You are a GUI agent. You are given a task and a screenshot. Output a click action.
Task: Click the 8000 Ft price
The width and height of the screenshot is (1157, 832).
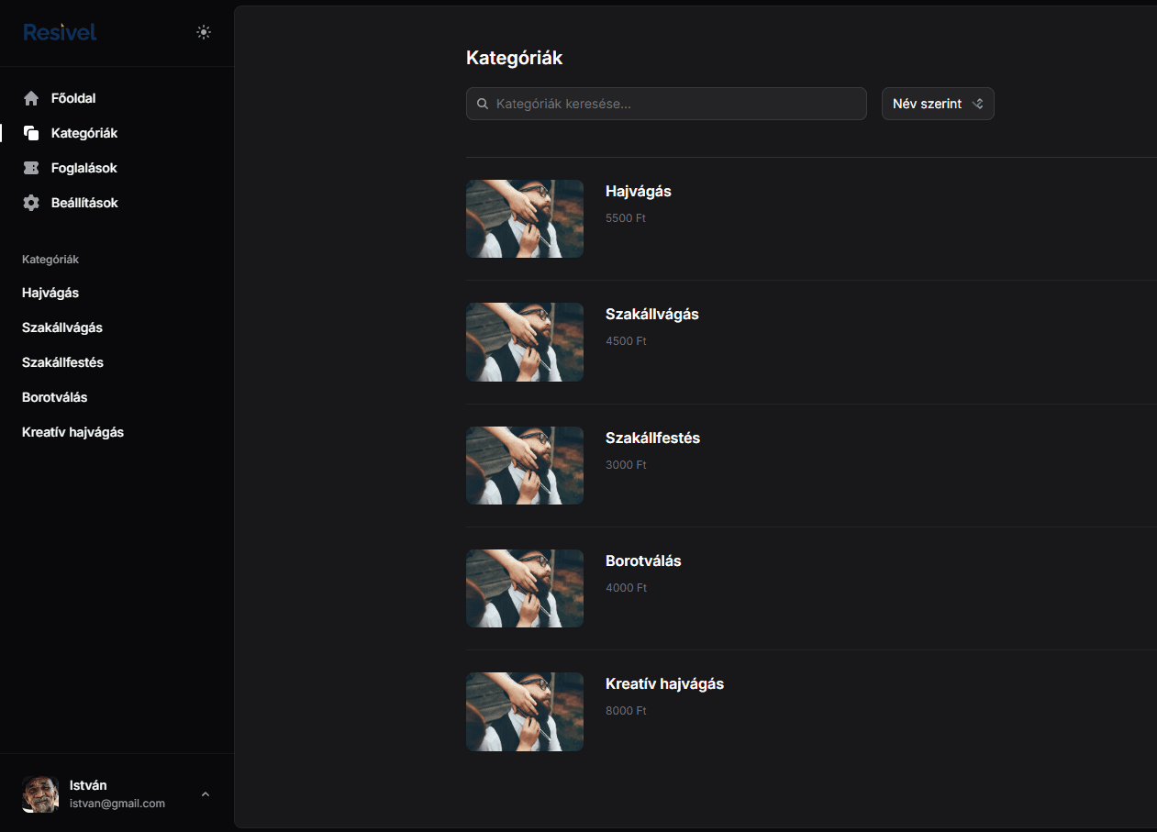[x=626, y=711]
